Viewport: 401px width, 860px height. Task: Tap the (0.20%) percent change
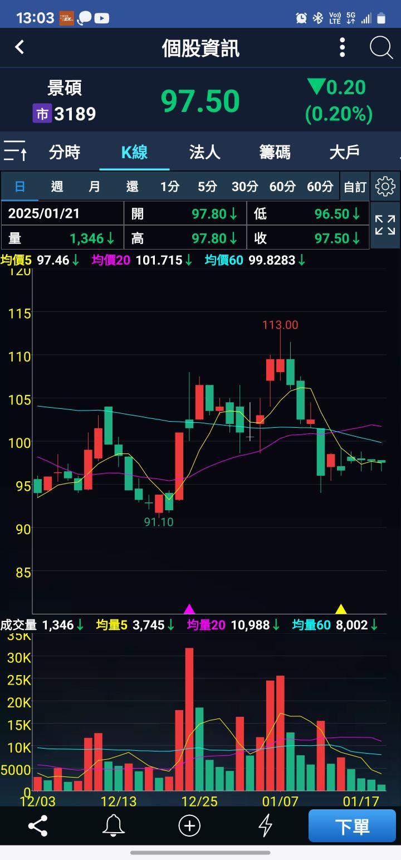[x=339, y=114]
